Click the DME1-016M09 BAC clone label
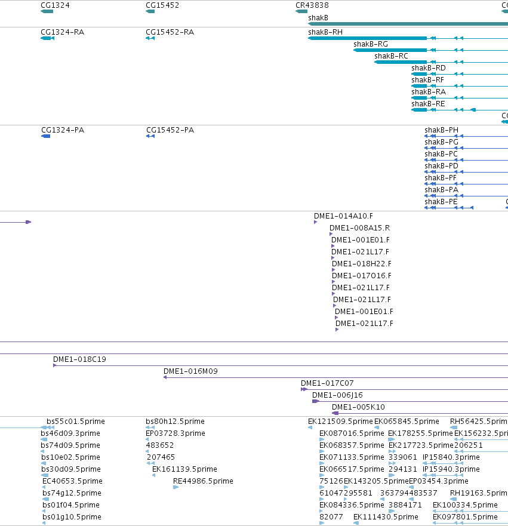 pos(190,371)
